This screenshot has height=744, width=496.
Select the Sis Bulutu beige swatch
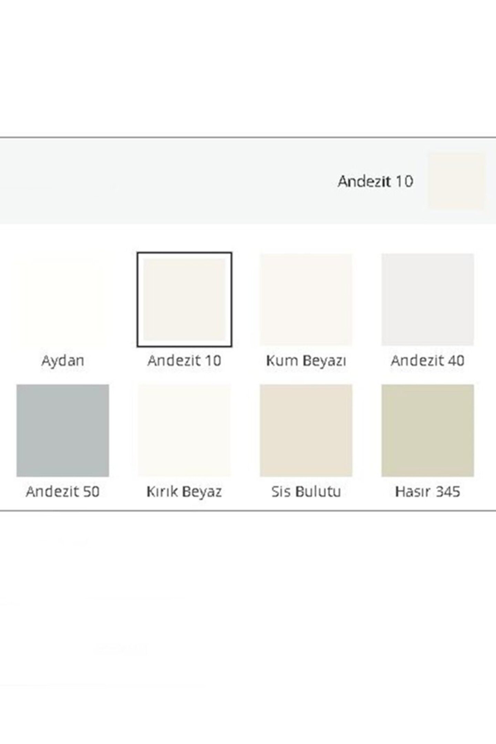[x=306, y=431]
